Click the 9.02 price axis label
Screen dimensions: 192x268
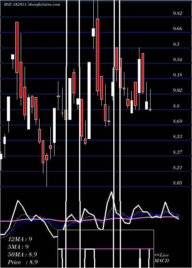click(177, 90)
